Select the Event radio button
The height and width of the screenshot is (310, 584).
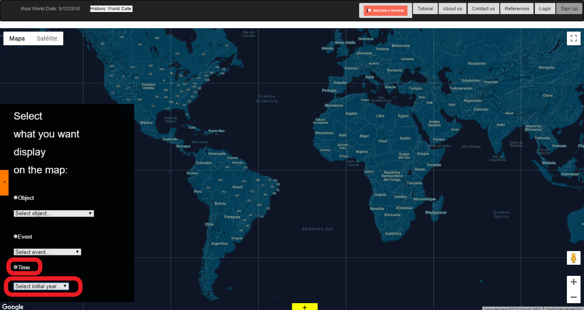(x=16, y=236)
